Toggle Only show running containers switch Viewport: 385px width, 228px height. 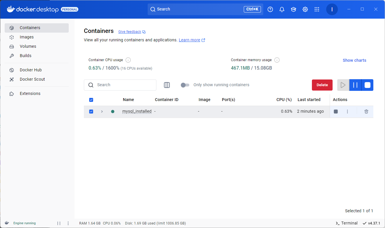click(185, 85)
